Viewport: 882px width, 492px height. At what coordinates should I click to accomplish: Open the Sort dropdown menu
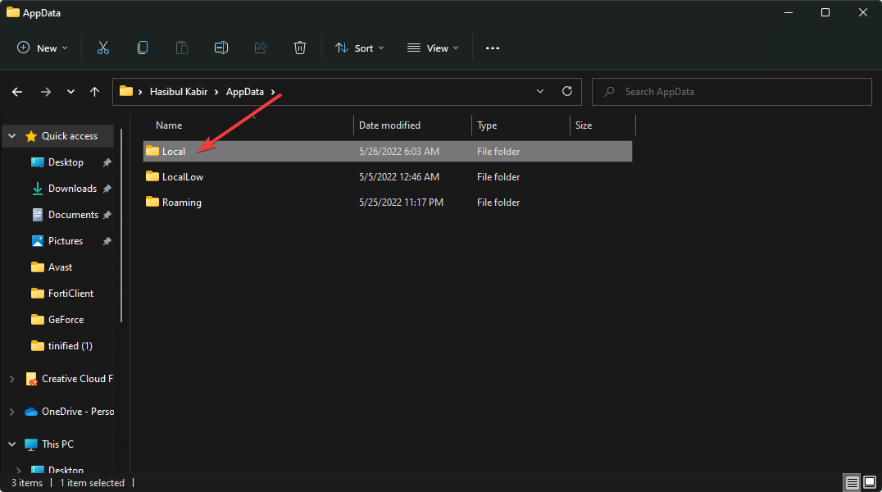click(x=359, y=48)
